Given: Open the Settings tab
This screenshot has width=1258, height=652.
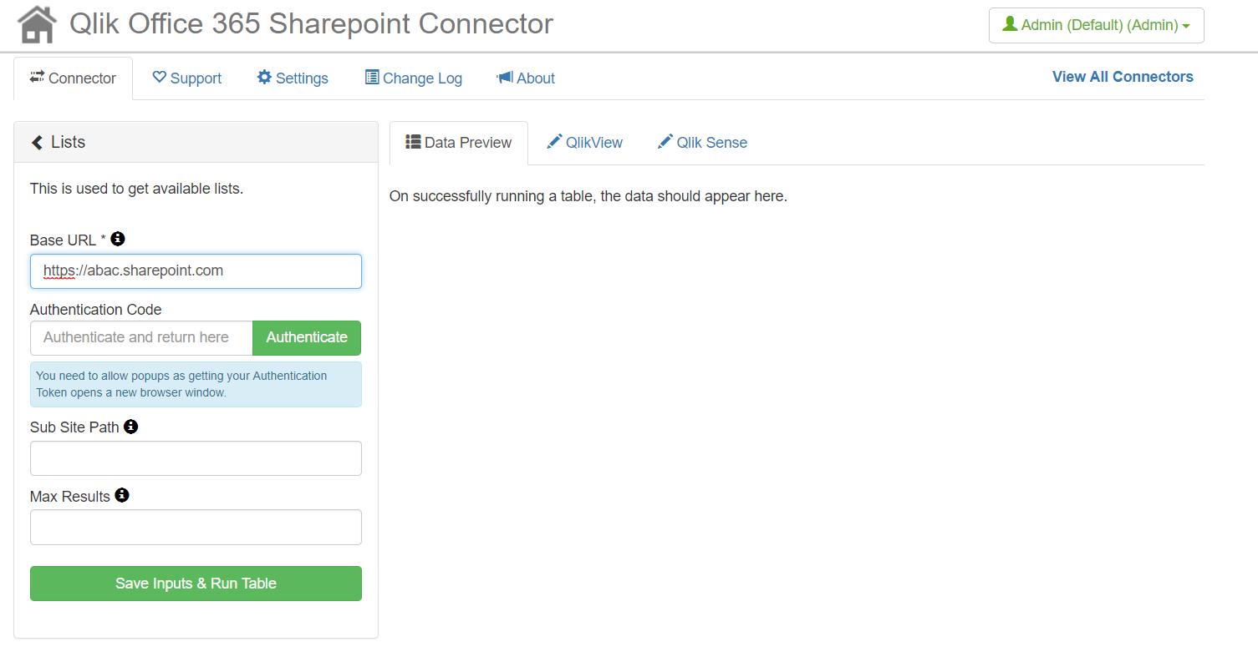Looking at the screenshot, I should 293,78.
